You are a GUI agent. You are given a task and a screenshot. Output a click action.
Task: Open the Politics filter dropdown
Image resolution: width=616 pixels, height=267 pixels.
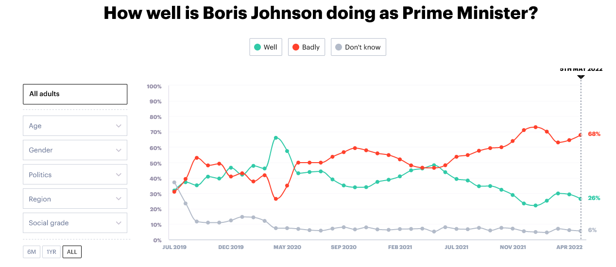[75, 175]
